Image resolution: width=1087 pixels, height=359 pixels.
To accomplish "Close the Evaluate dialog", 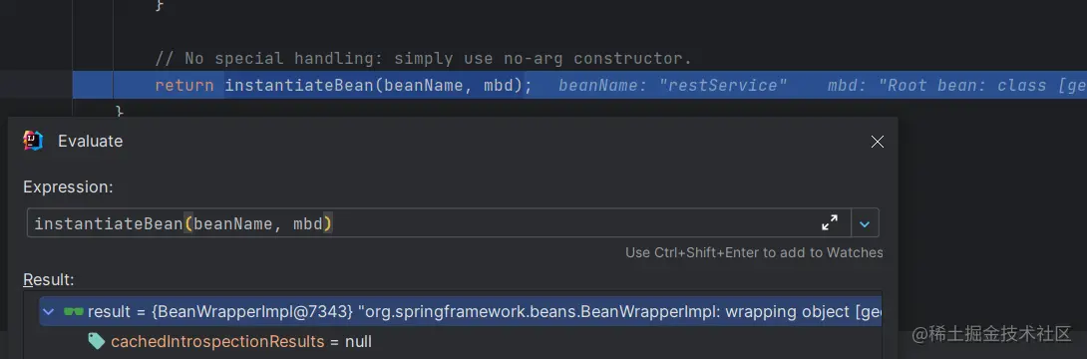I will point(877,142).
